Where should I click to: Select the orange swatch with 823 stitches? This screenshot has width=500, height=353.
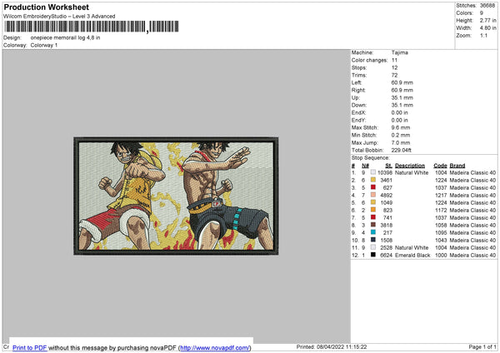pos(373,210)
